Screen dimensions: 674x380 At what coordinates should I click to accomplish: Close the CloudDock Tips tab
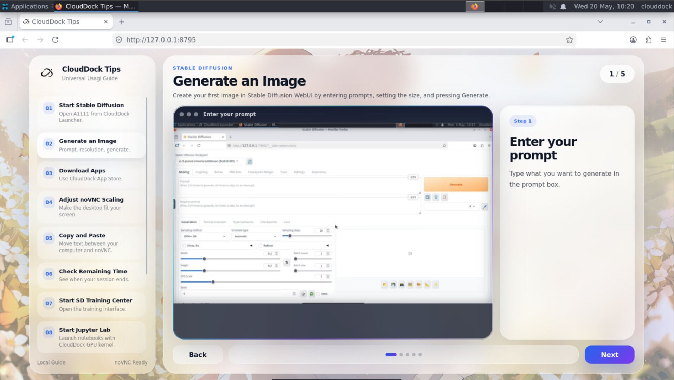point(106,22)
